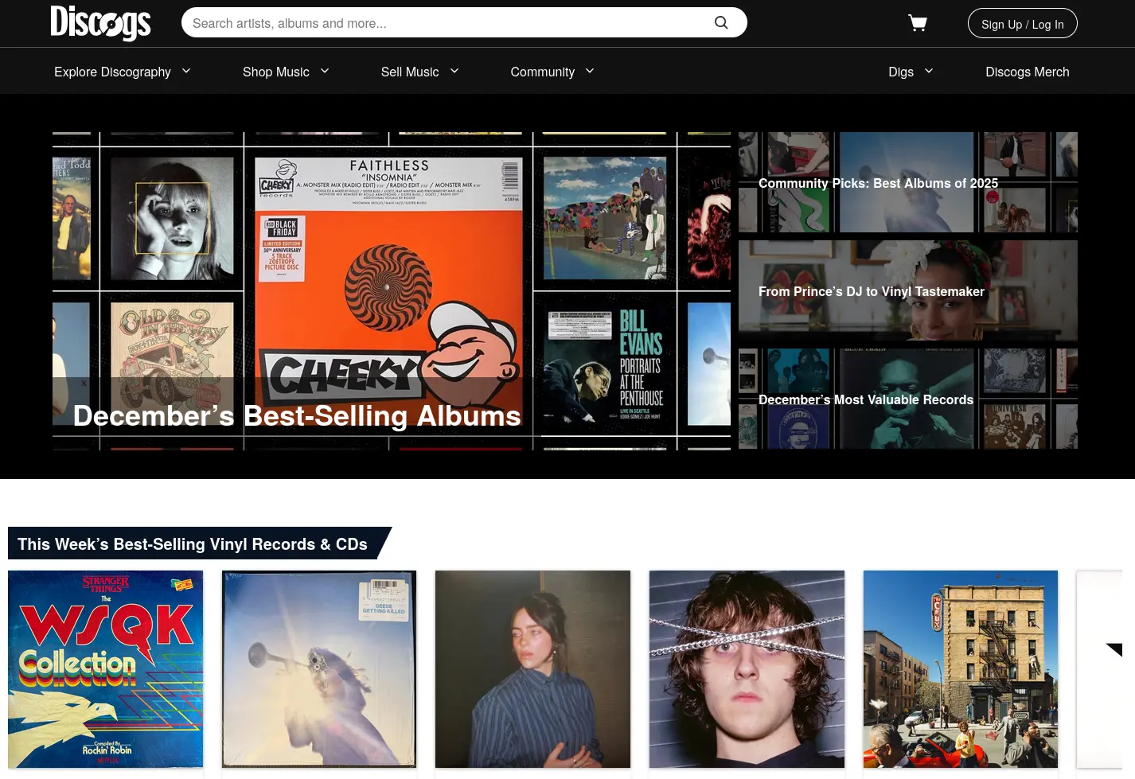Click the Discogs logo
Viewport: 1135px width, 779px height.
pyautogui.click(x=100, y=23)
